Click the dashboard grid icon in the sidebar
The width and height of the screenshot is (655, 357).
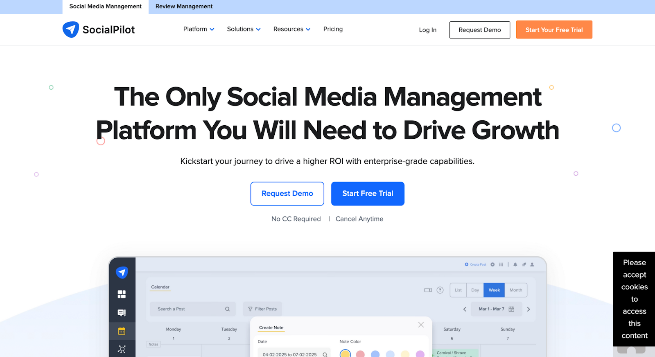point(122,294)
